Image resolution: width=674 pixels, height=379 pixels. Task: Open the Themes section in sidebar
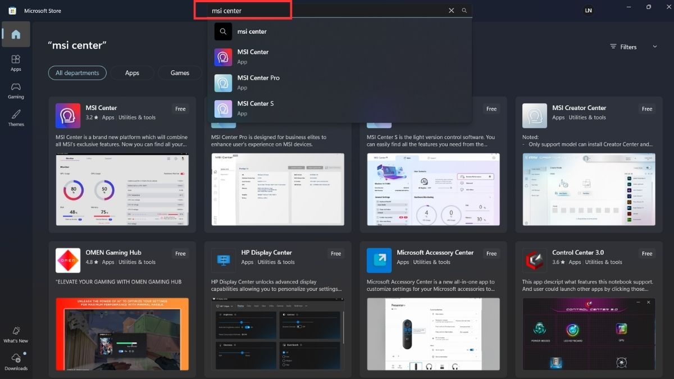[16, 118]
